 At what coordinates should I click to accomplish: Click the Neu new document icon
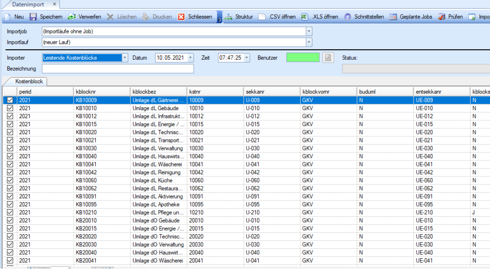pyautogui.click(x=7, y=17)
